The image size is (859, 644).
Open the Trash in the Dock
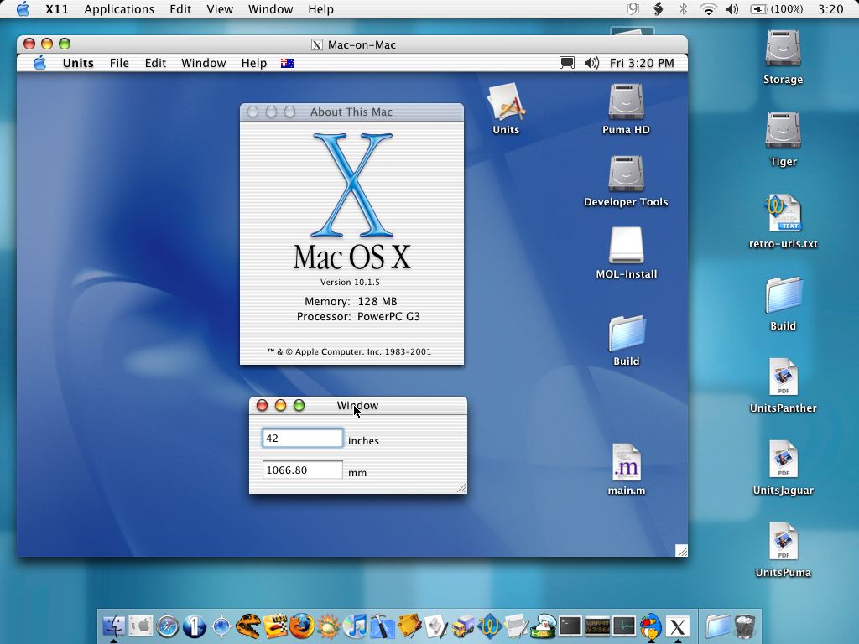coord(745,626)
